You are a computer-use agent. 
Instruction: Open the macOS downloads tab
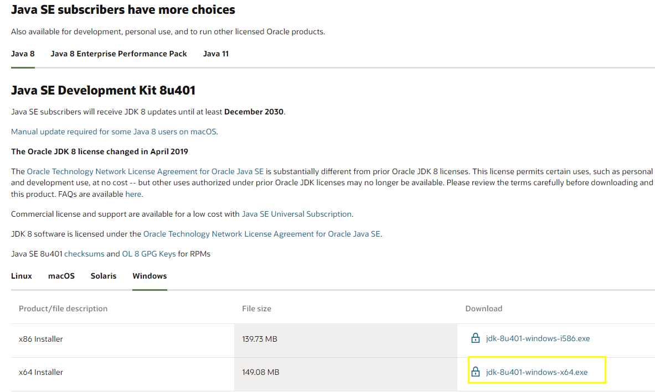pyautogui.click(x=61, y=276)
